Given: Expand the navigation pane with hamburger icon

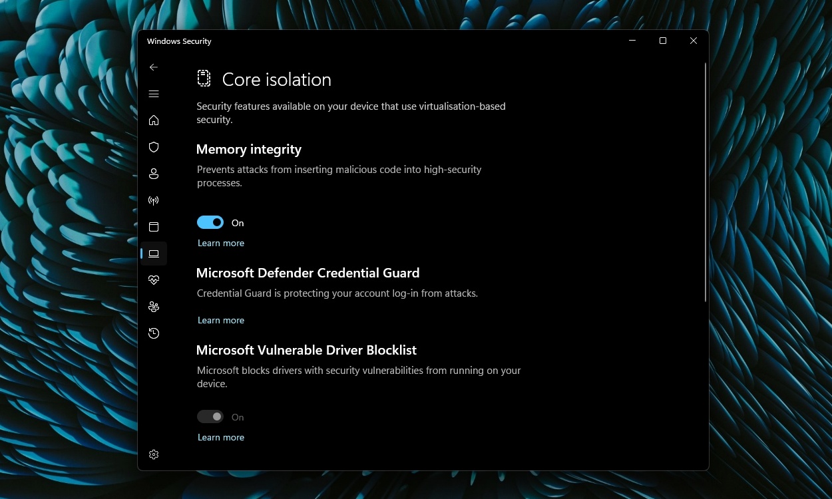Looking at the screenshot, I should 154,94.
